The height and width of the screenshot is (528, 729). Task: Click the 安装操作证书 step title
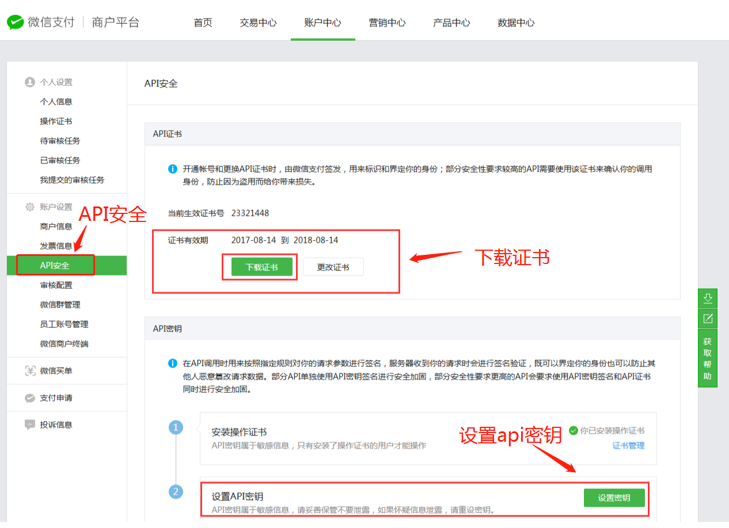coord(239,433)
